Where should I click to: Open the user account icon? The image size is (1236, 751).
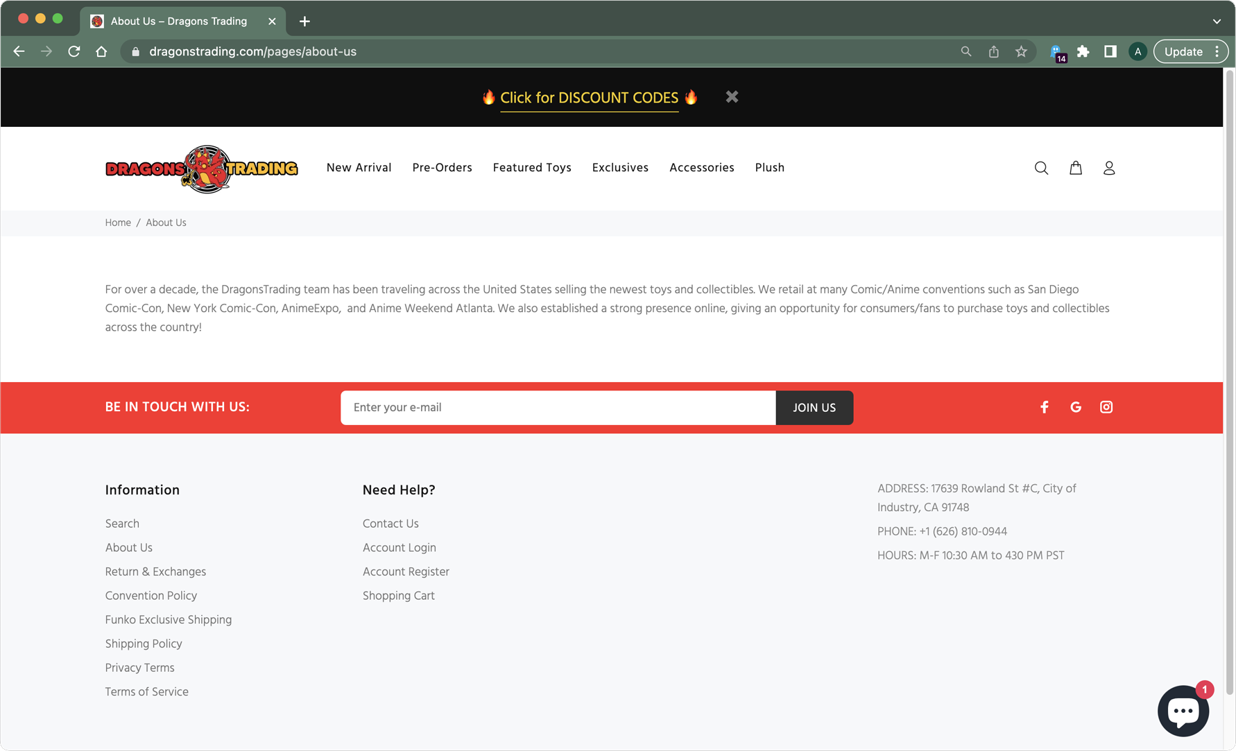pyautogui.click(x=1109, y=168)
